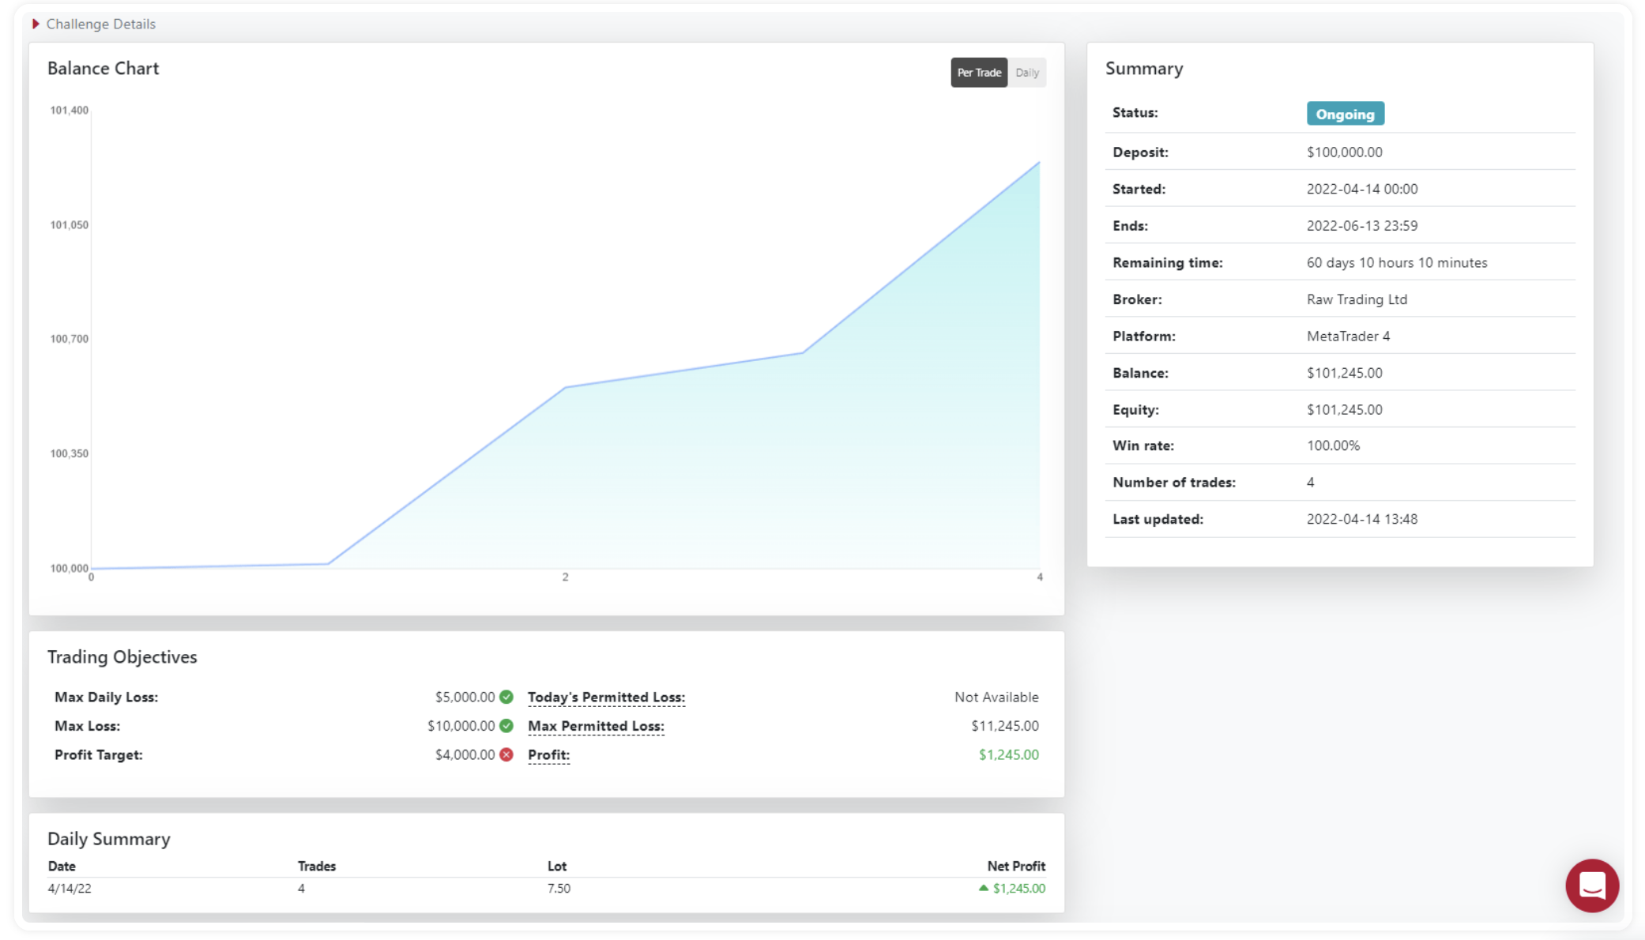Click the Win rate label
Image resolution: width=1645 pixels, height=940 pixels.
click(x=1142, y=446)
